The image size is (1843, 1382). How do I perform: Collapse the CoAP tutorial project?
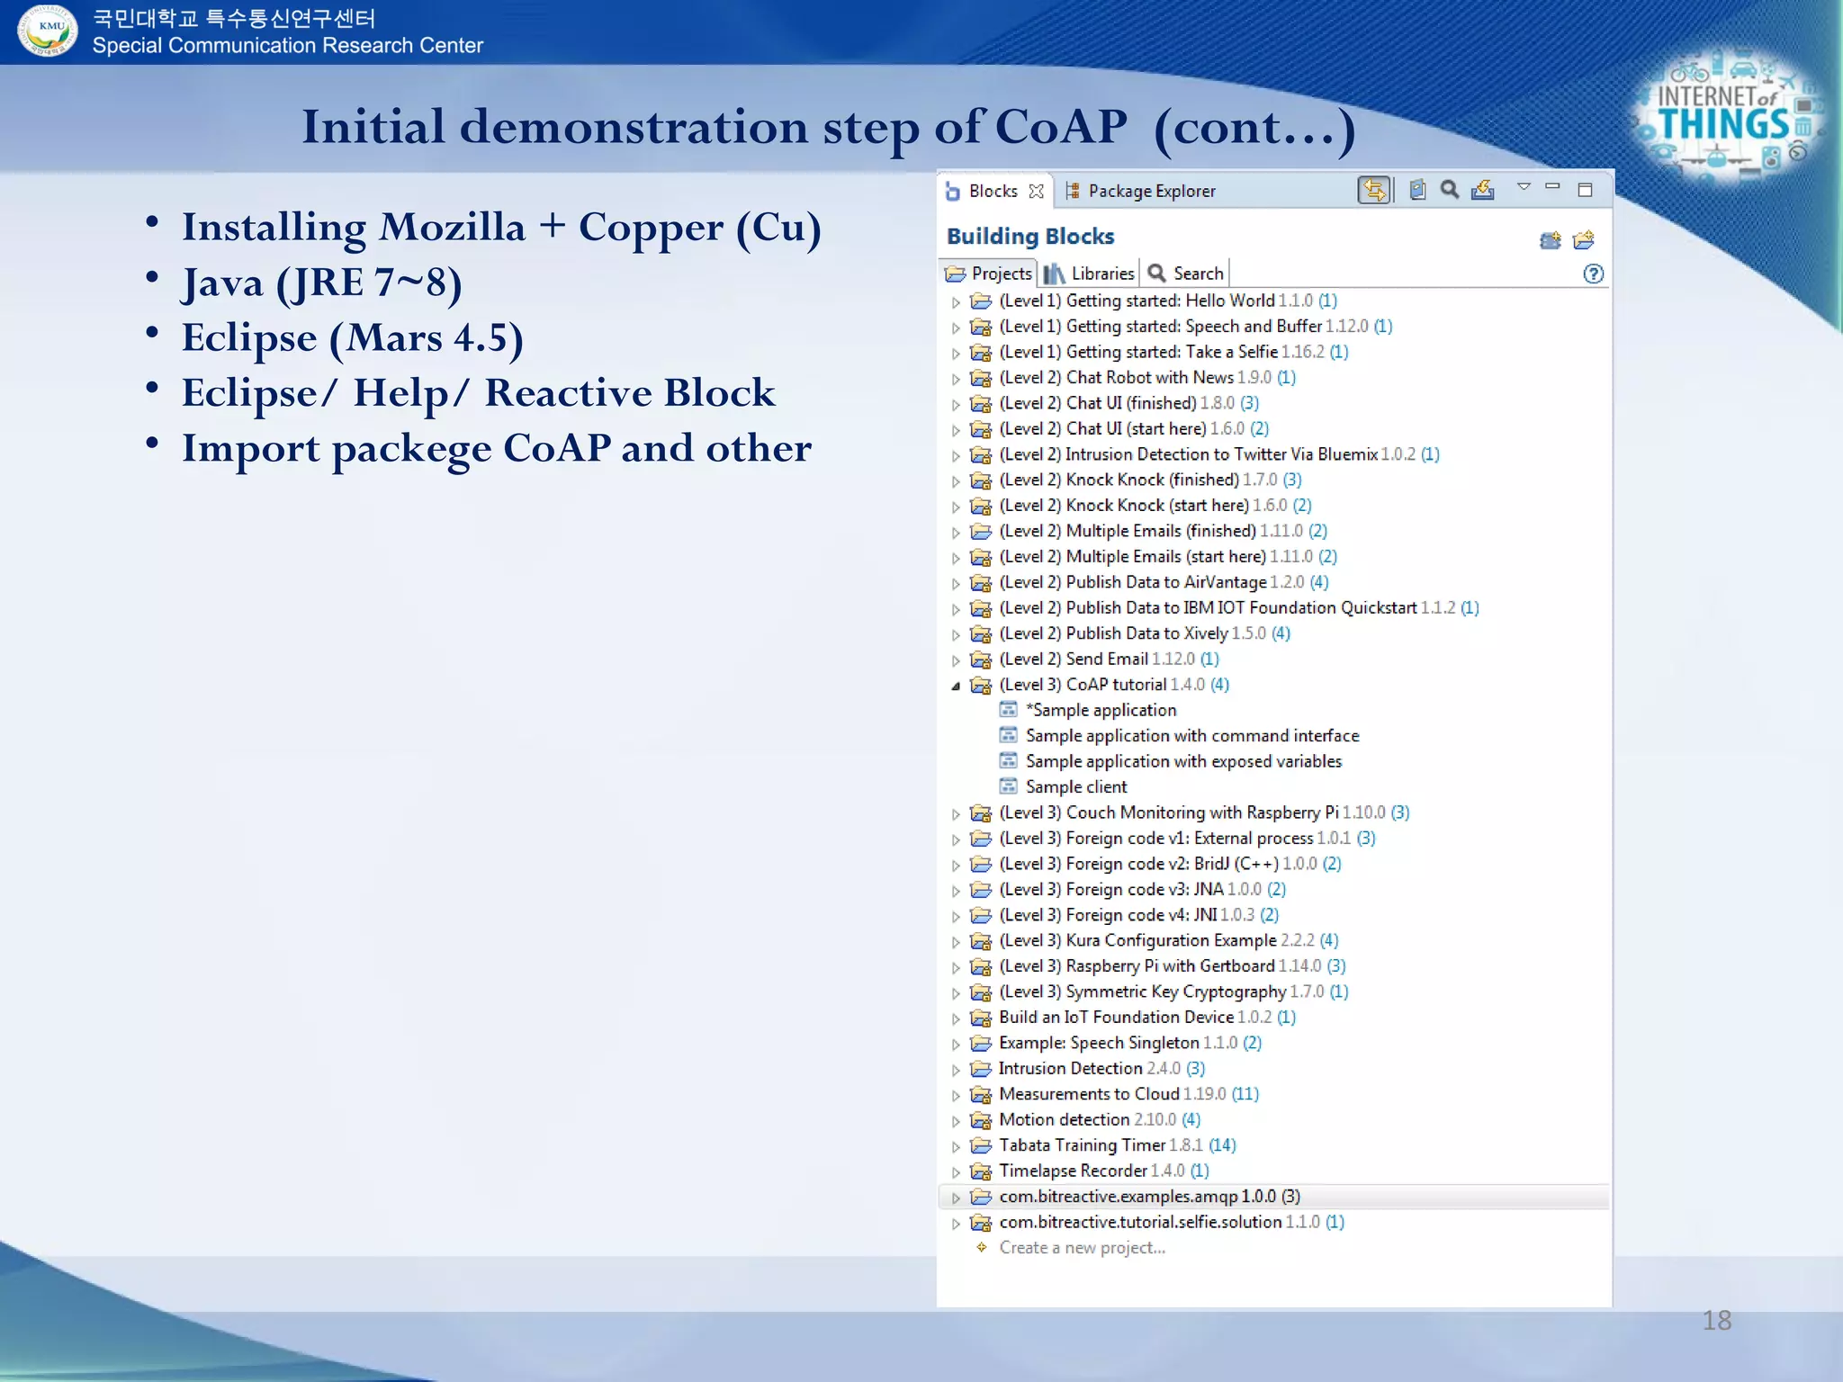(956, 686)
